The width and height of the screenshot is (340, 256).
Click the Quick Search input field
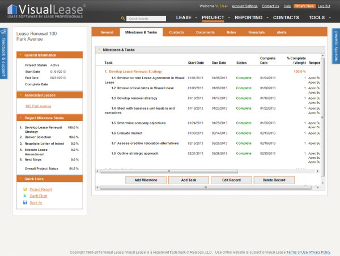[x=146, y=19]
